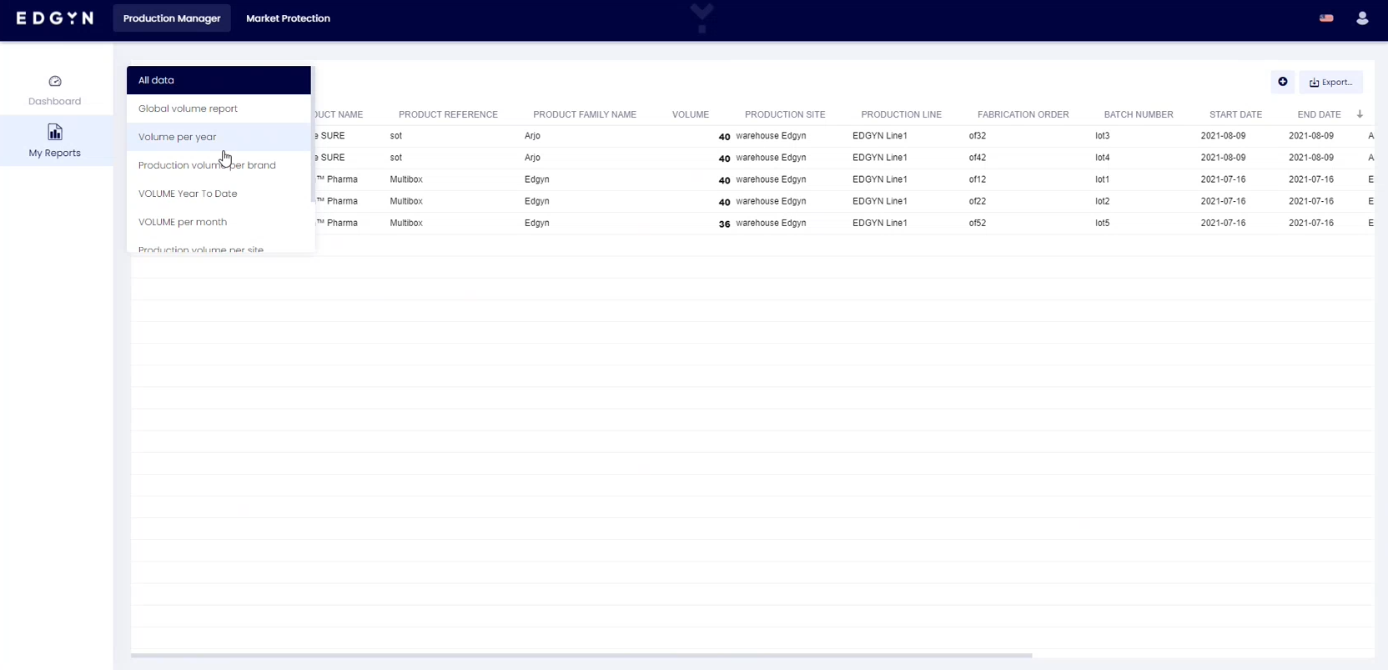The height and width of the screenshot is (670, 1388).
Task: Export the report data
Action: [x=1330, y=82]
